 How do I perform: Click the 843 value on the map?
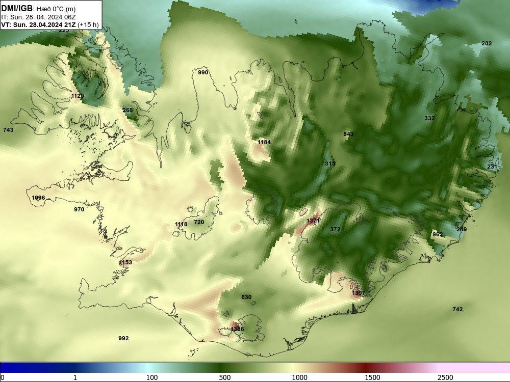(348, 134)
